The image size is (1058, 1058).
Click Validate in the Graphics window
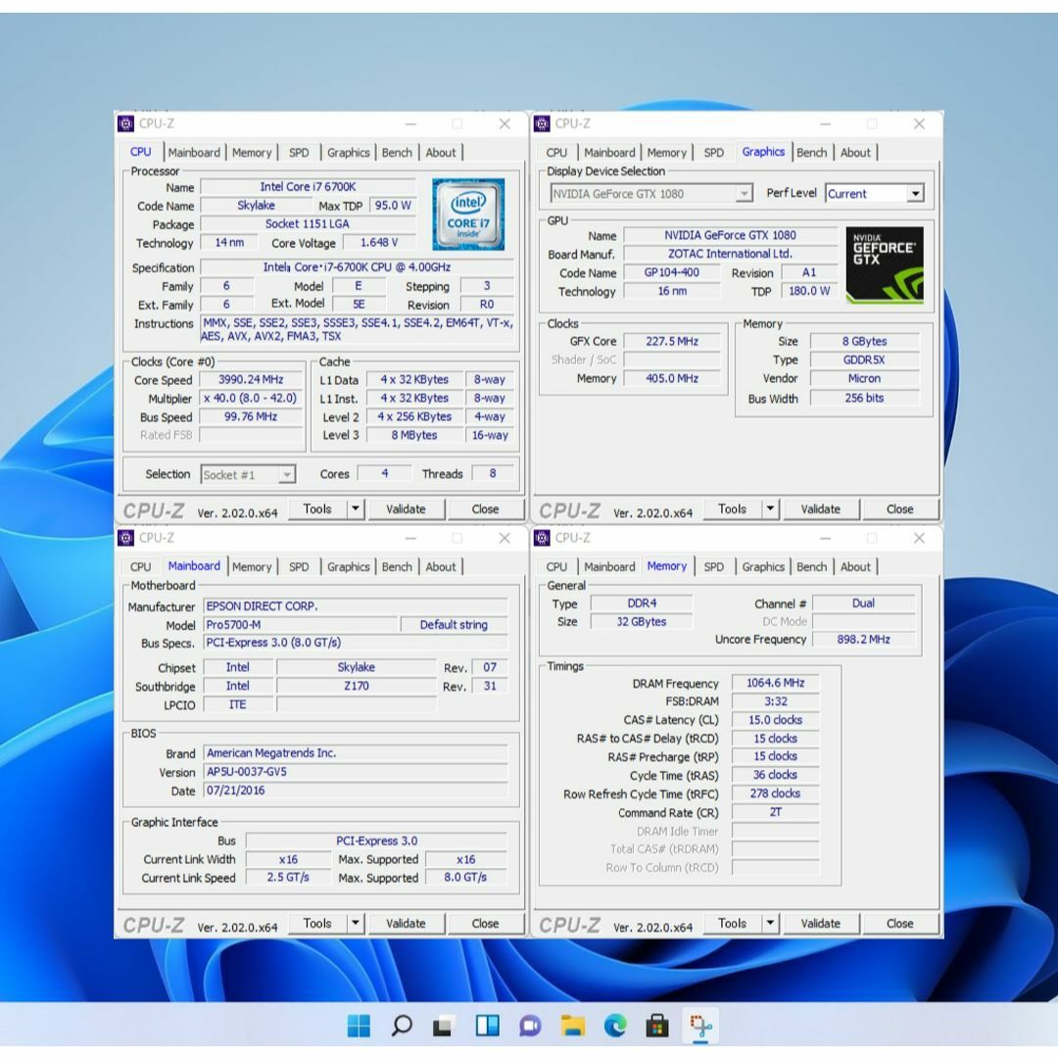click(821, 508)
